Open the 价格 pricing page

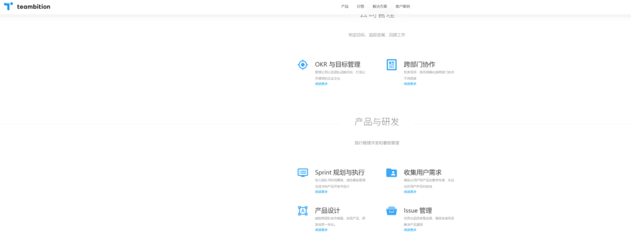[360, 6]
